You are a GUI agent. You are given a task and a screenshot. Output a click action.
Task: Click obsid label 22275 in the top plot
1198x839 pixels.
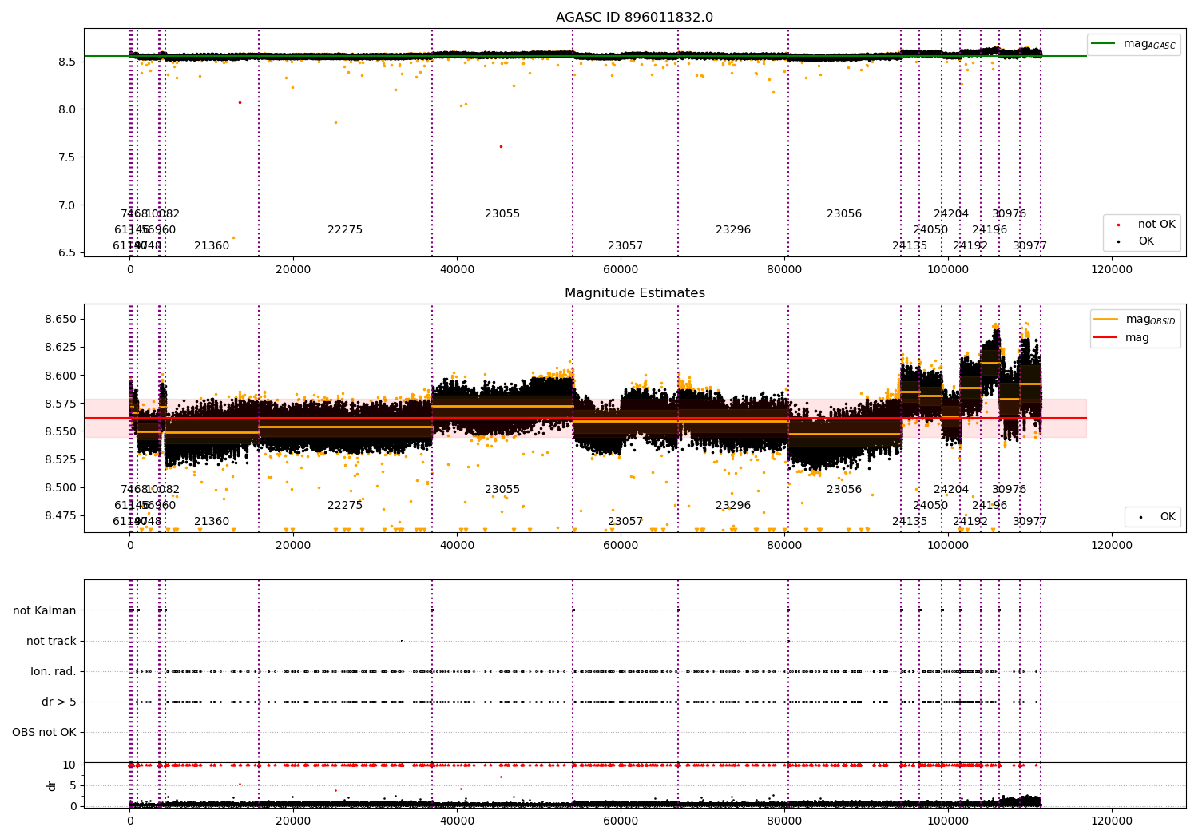(x=345, y=230)
